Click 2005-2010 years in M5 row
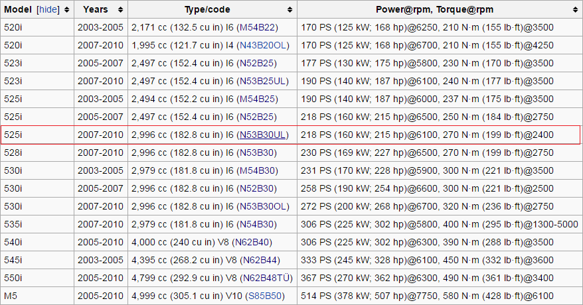 (x=100, y=296)
